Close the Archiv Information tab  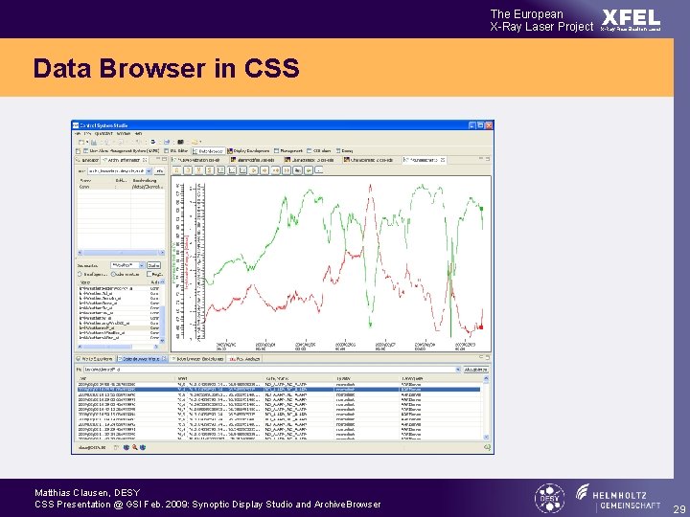coord(145,160)
